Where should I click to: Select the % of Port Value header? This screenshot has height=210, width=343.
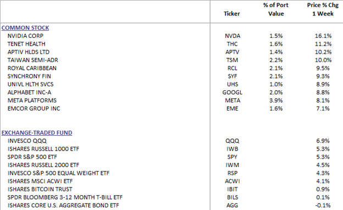click(x=276, y=9)
